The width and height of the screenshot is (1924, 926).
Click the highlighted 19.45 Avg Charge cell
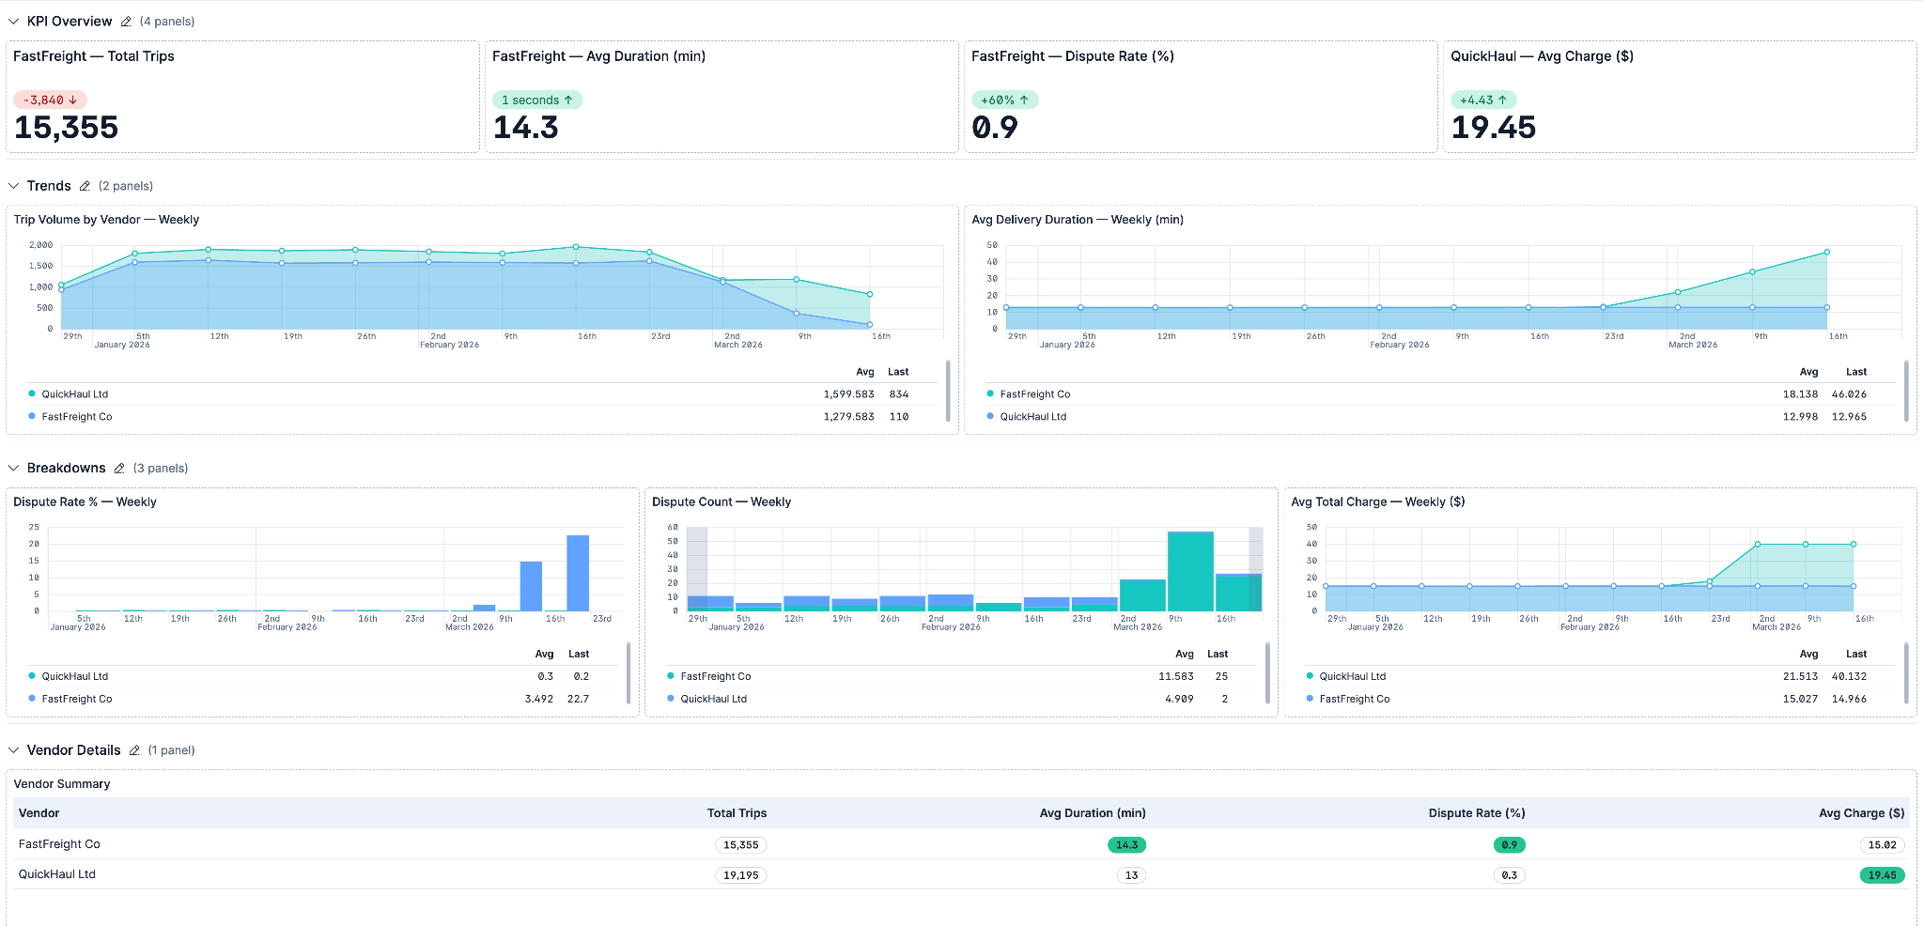pos(1883,875)
